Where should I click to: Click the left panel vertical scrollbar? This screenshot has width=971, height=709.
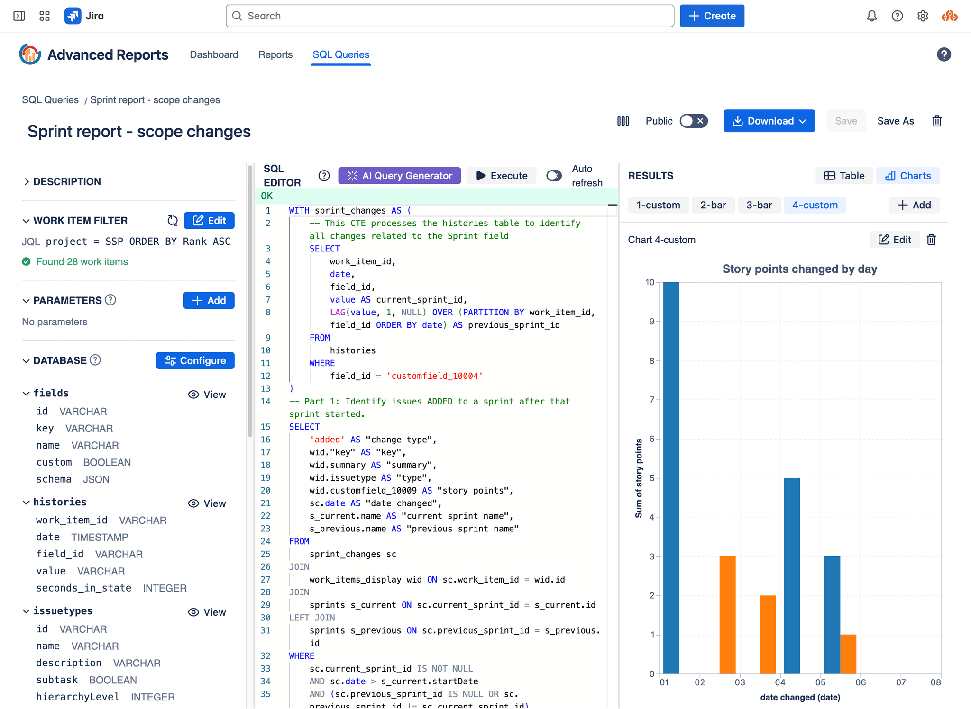250,301
